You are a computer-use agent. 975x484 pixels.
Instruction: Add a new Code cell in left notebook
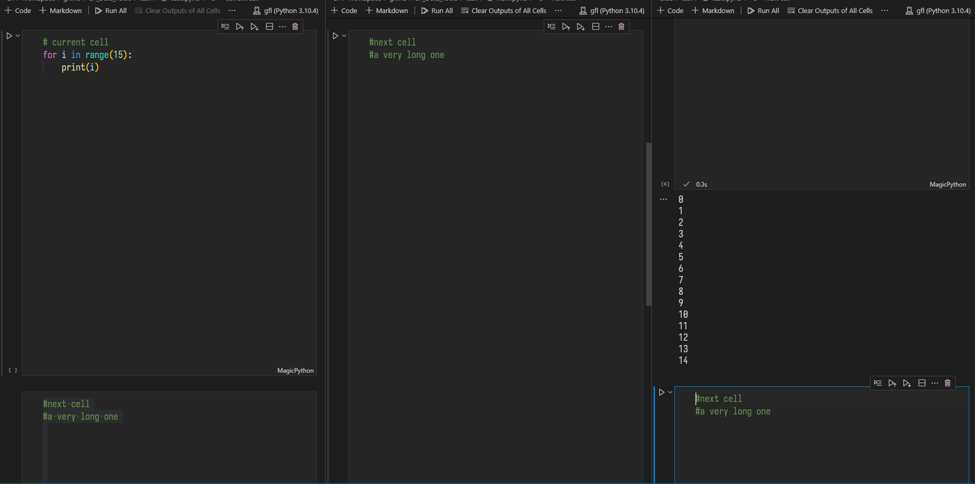(17, 10)
